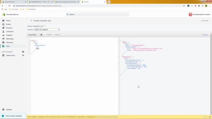Click highlighted host field in query
This screenshot has width=212, height=119.
coord(37,49)
